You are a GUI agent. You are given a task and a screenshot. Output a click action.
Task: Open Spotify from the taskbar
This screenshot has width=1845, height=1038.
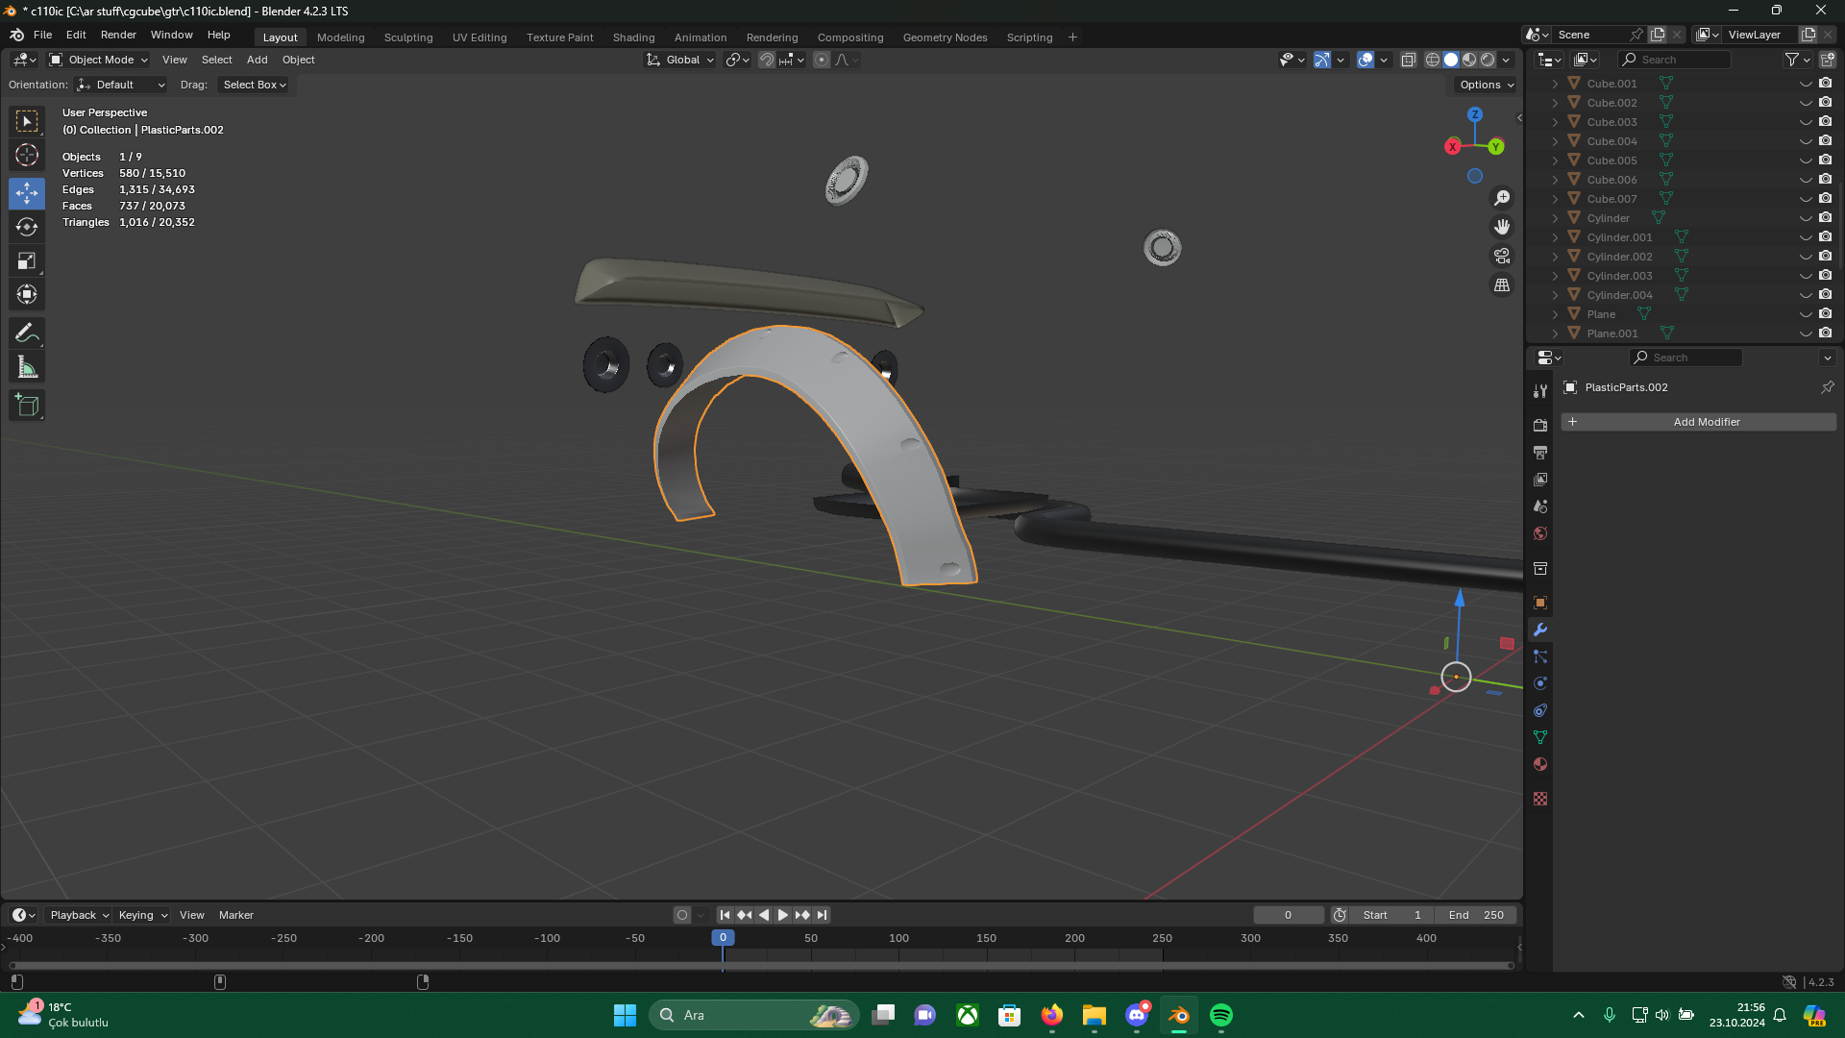click(1220, 1015)
